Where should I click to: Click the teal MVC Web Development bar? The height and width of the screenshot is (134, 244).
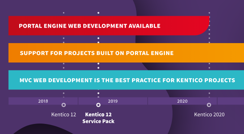click(126, 80)
